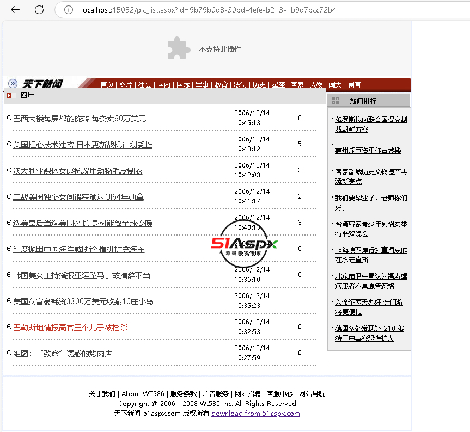
Task: Open ranking link 入金证两天办好 金门游
Action: click(369, 307)
